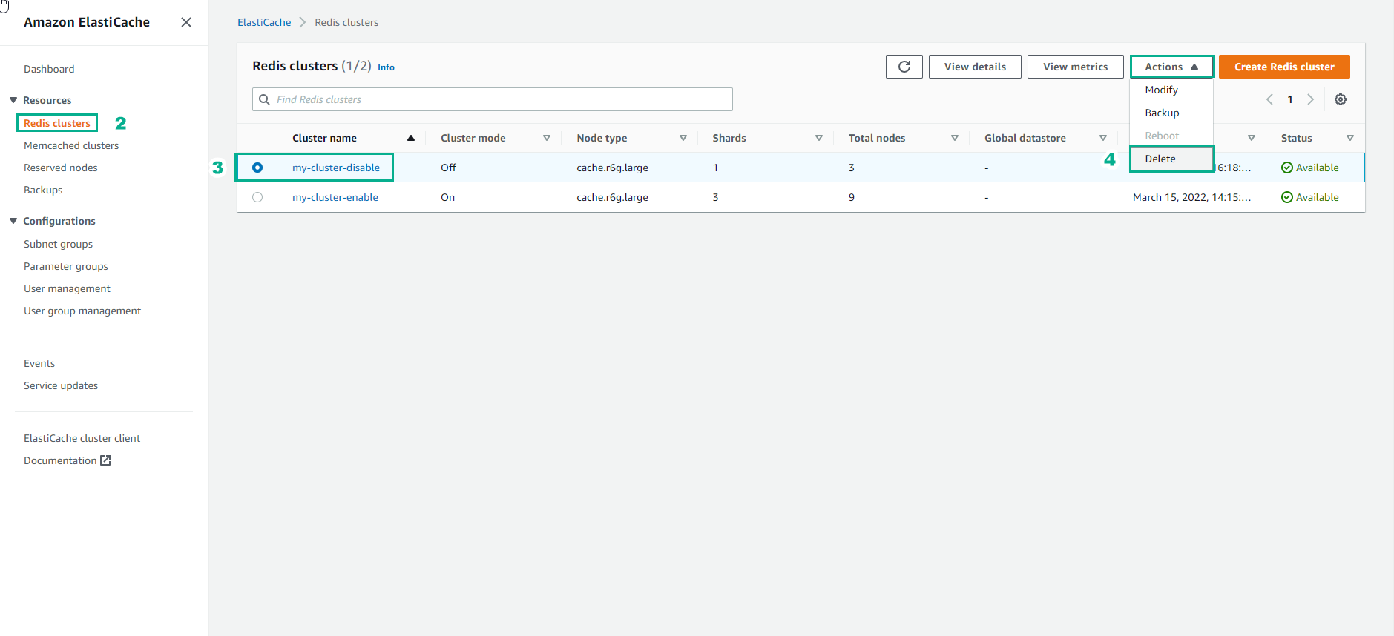Choose Modify from Actions menu
The height and width of the screenshot is (636, 1394).
[x=1171, y=90]
